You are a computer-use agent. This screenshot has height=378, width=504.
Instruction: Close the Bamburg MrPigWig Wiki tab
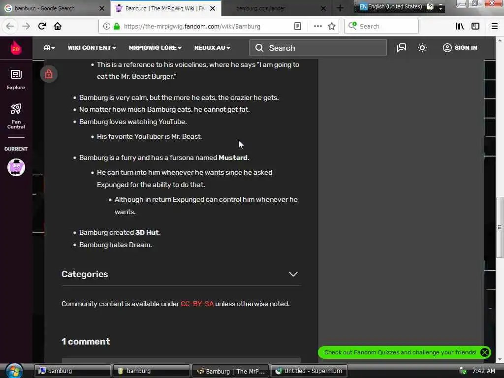click(213, 8)
